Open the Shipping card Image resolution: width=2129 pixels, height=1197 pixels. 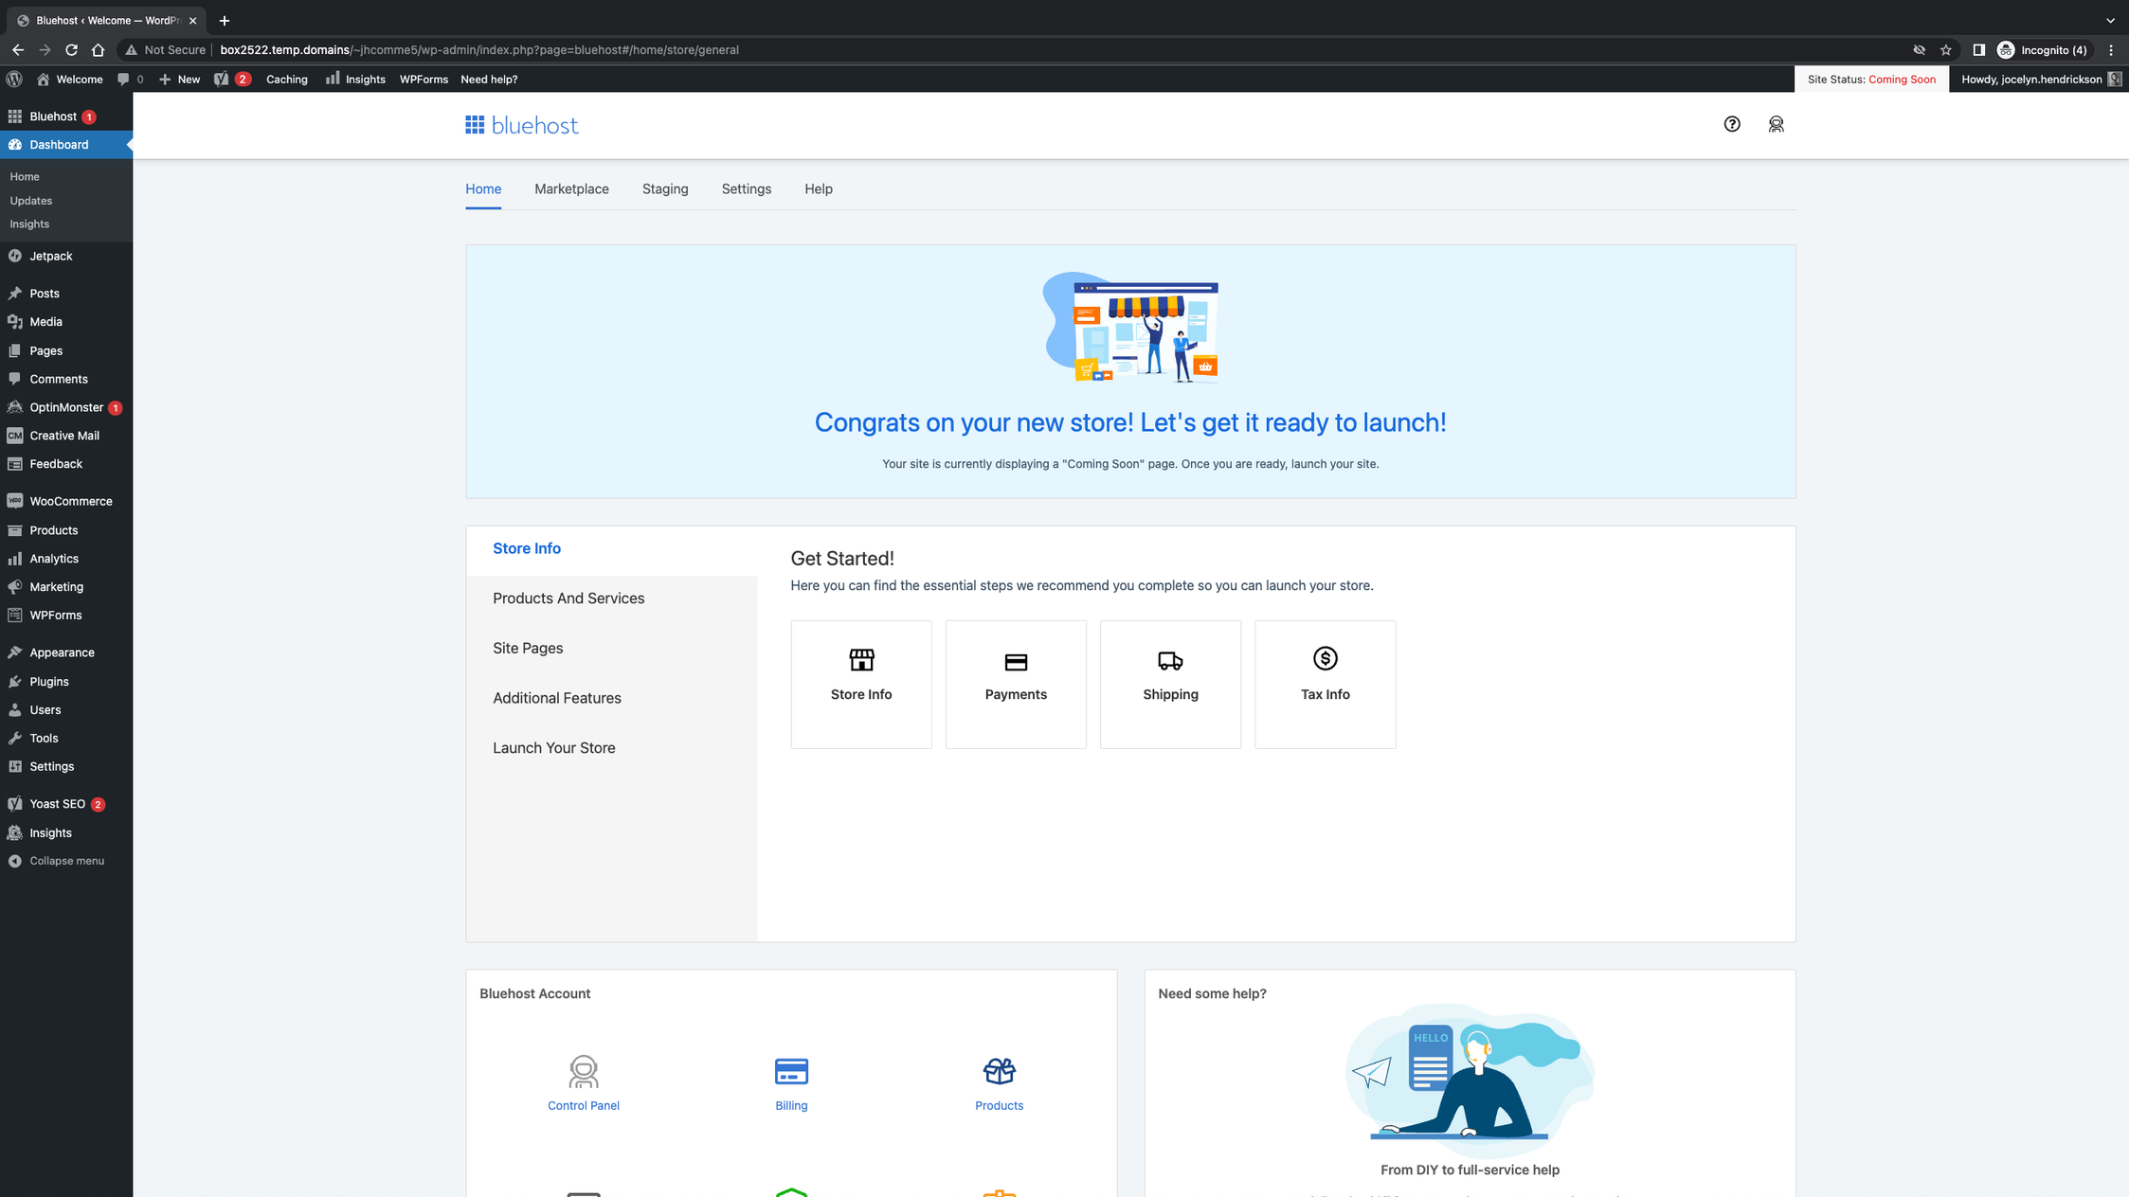[x=1170, y=684]
